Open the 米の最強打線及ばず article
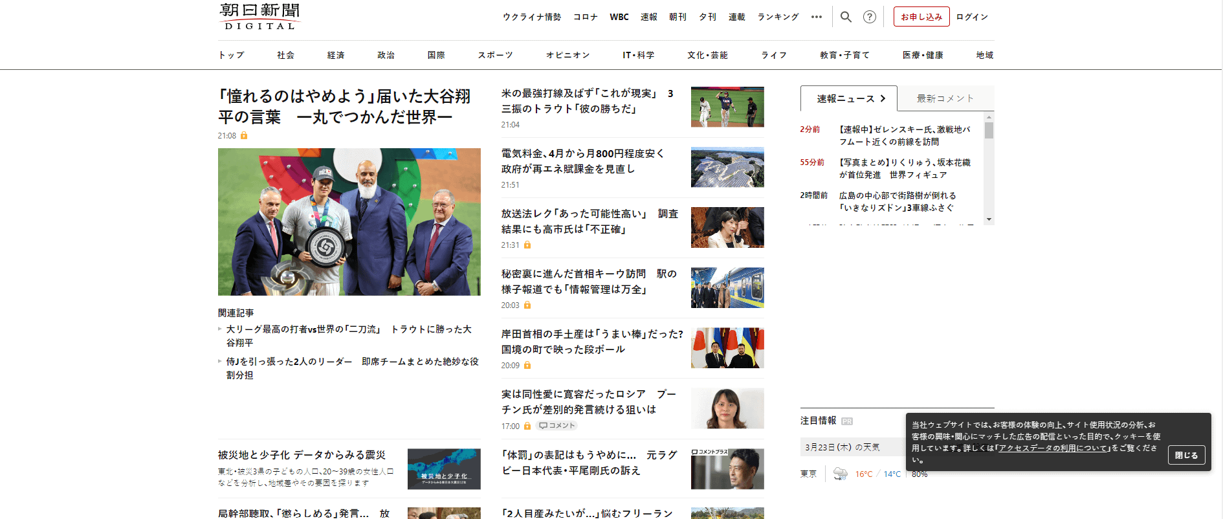 588,101
